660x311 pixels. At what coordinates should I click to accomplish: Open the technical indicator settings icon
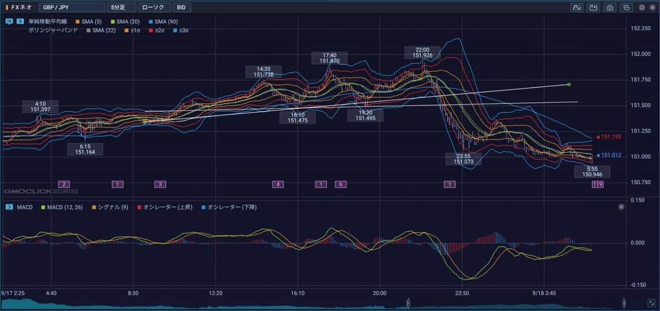click(x=577, y=8)
